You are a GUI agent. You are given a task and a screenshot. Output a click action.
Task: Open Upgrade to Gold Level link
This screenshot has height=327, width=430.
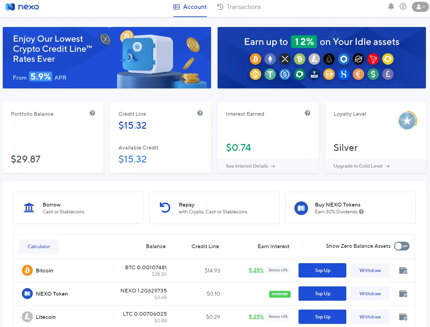(x=361, y=166)
